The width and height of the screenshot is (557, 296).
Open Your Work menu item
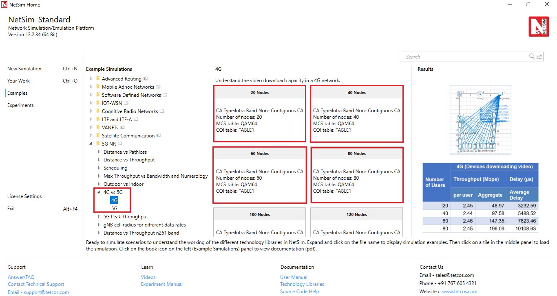18,81
